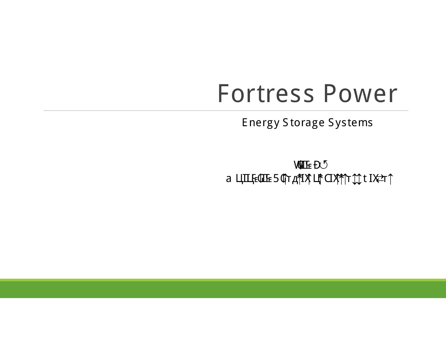Click the lone "t" near the garbled line's end
The width and height of the screenshot is (446, 345).
[365, 179]
